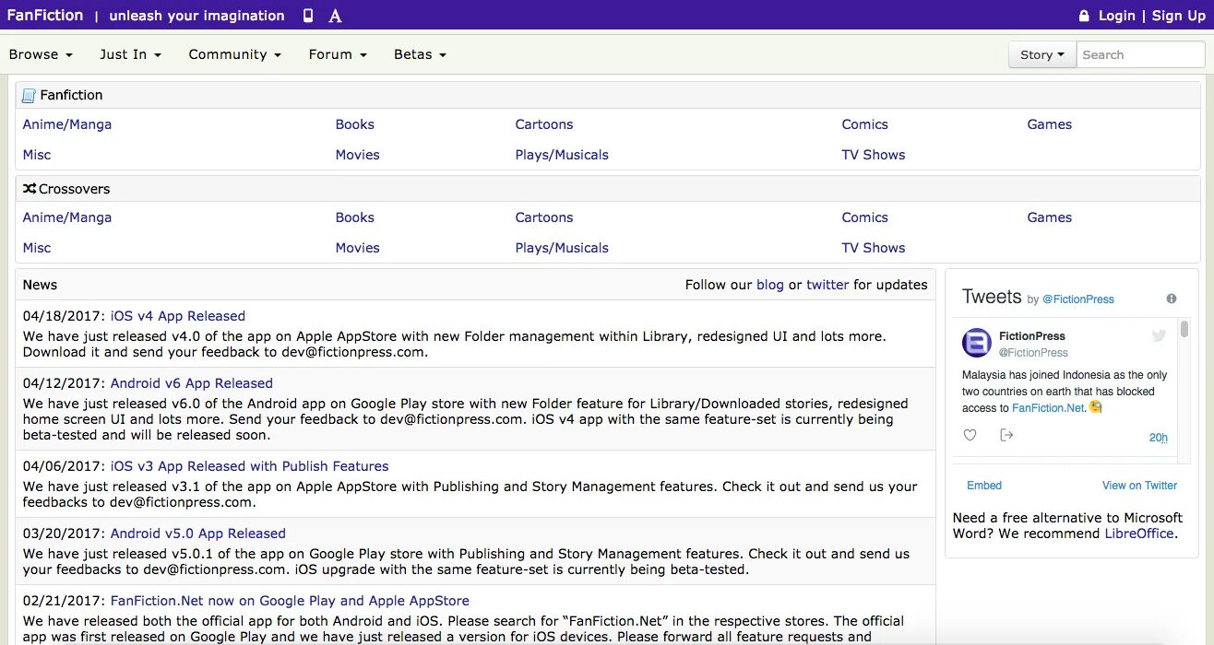Open 'FanFiction.Net now on Google Play' post
The image size is (1214, 645).
(290, 601)
